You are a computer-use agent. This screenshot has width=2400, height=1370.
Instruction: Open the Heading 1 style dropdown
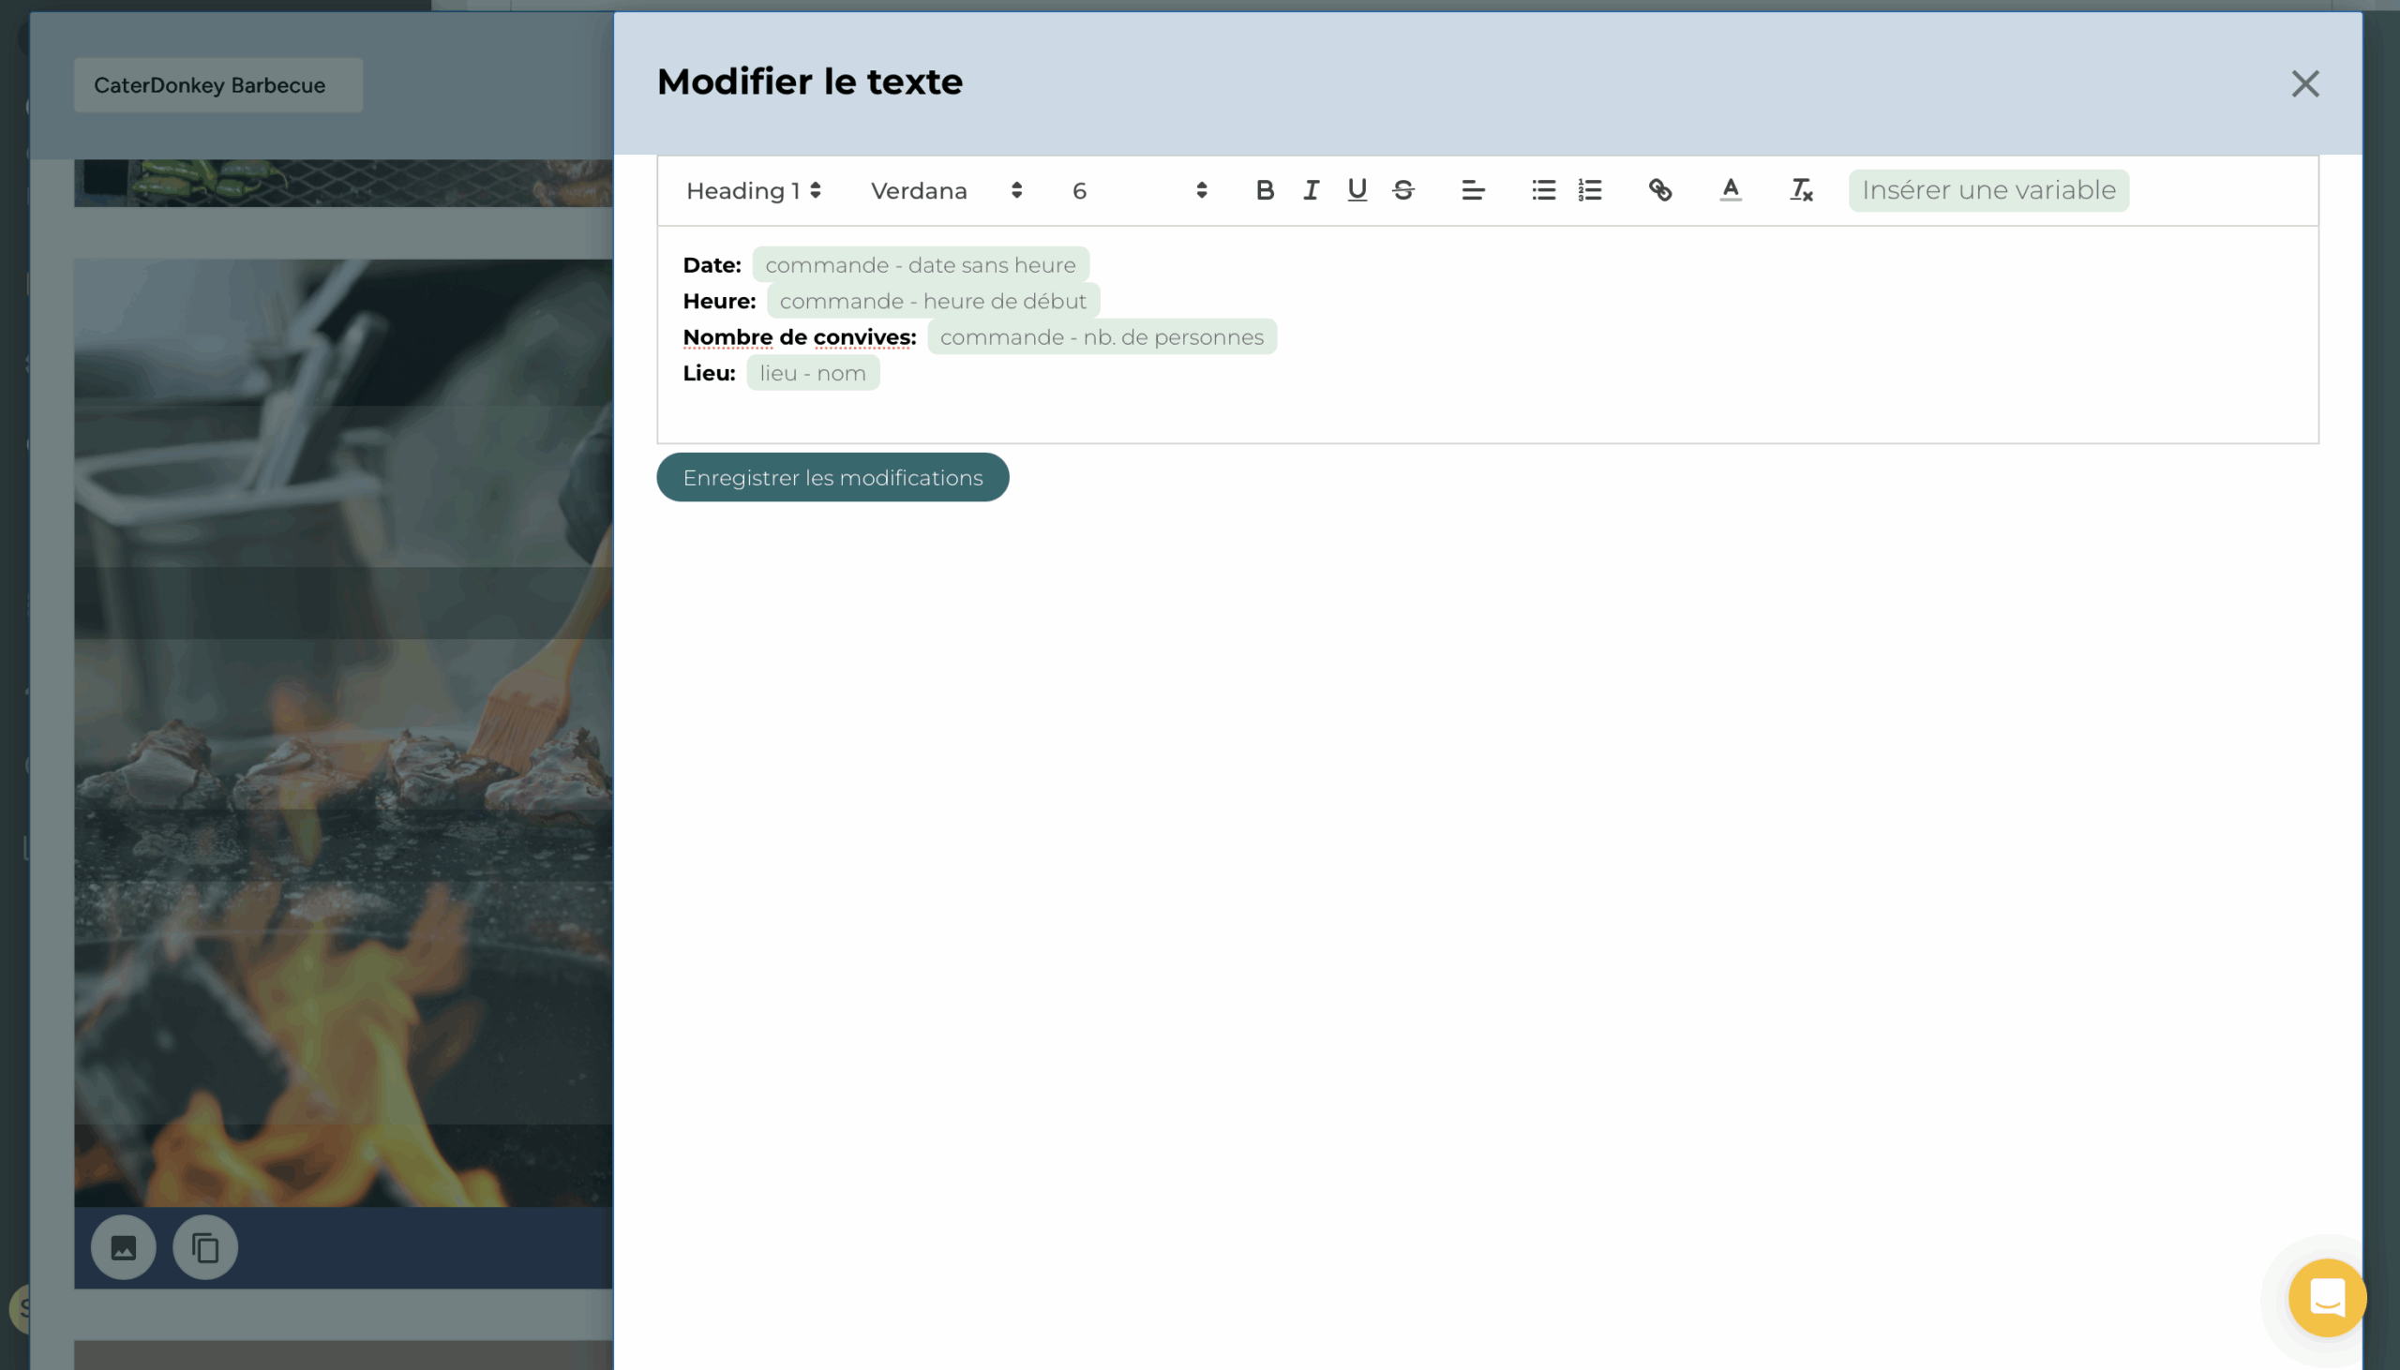point(753,191)
